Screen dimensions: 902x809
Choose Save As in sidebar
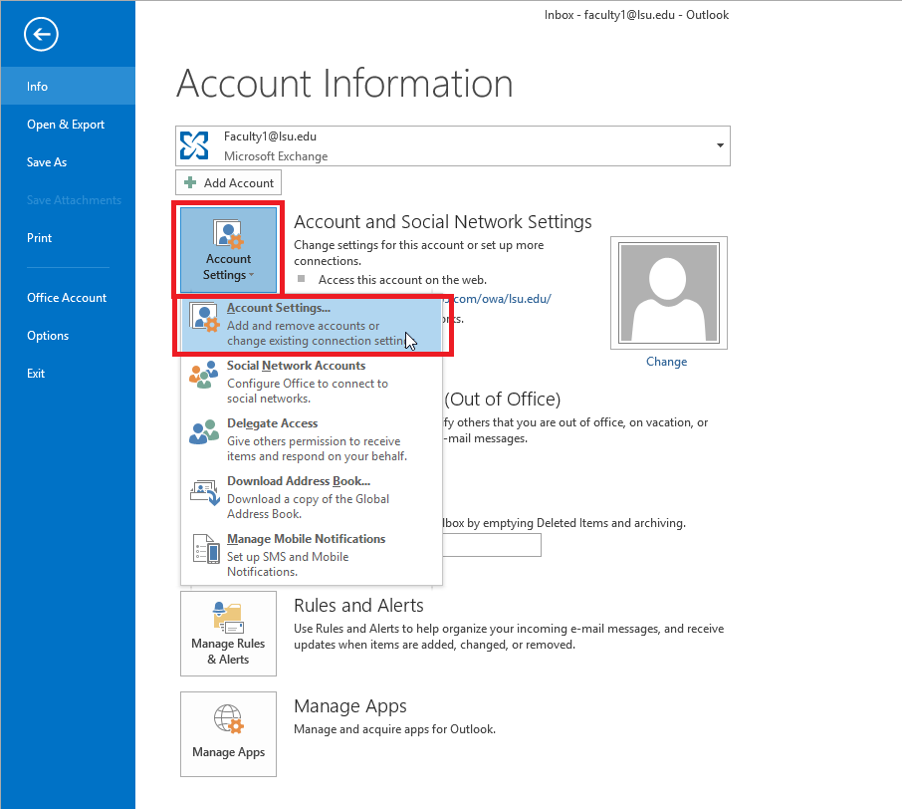pyautogui.click(x=68, y=162)
